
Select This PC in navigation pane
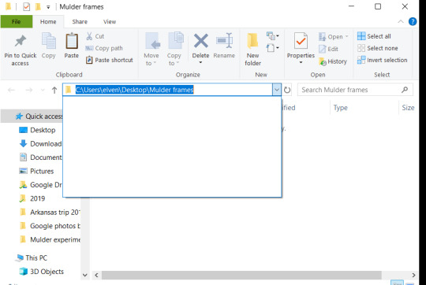(32, 257)
